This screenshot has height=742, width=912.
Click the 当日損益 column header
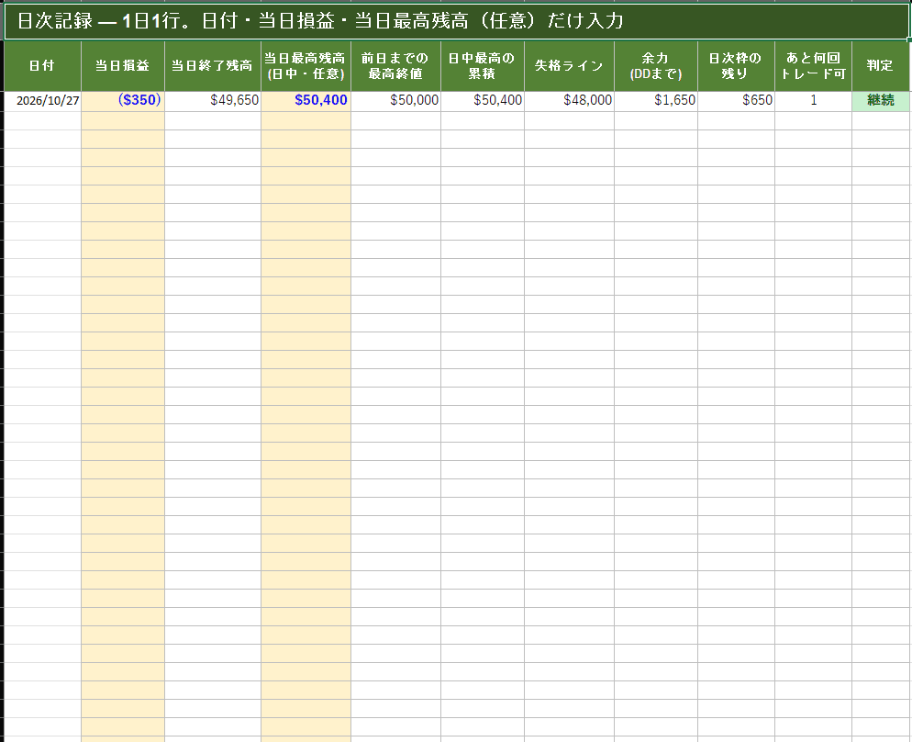[x=123, y=66]
